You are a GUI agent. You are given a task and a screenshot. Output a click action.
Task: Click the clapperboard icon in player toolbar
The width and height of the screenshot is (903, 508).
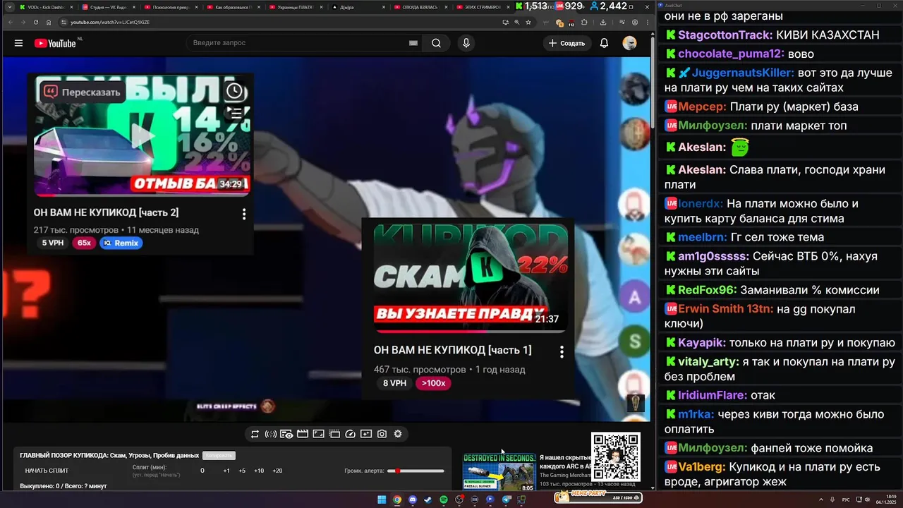(x=303, y=434)
